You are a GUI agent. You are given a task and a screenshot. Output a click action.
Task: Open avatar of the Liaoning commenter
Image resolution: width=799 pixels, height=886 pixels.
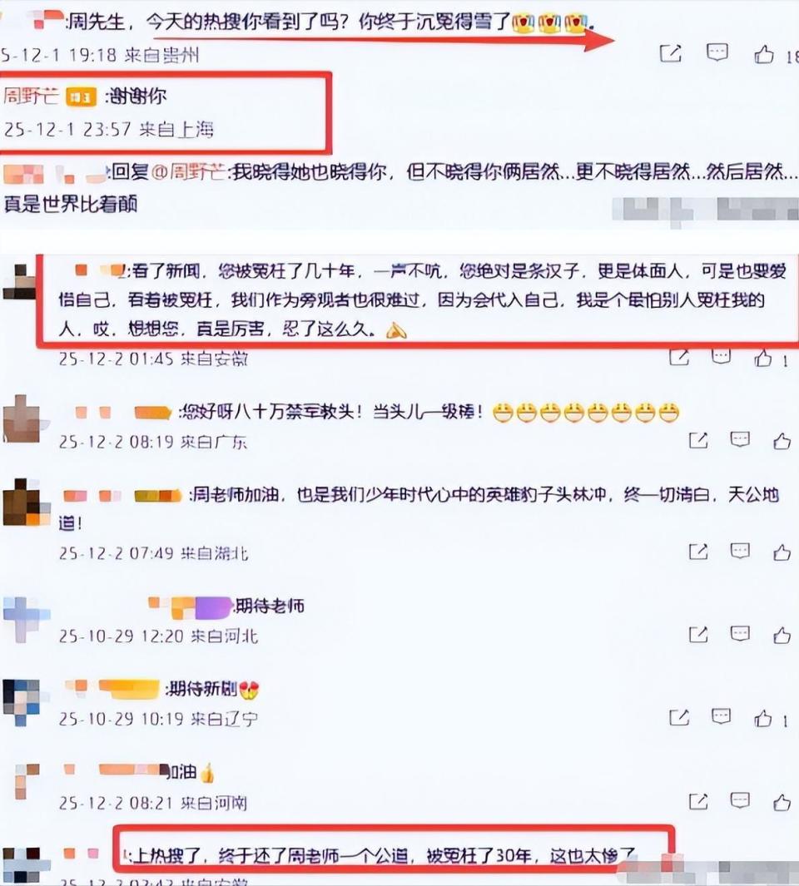(22, 702)
